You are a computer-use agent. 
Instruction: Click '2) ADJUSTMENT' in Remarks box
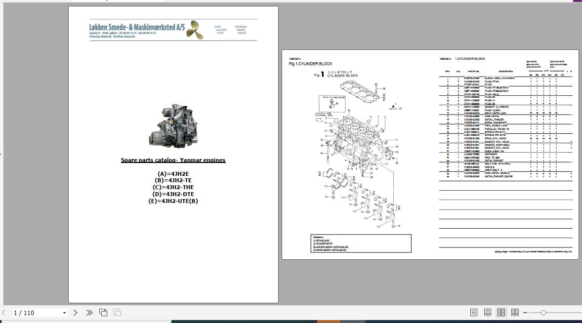tap(323, 243)
